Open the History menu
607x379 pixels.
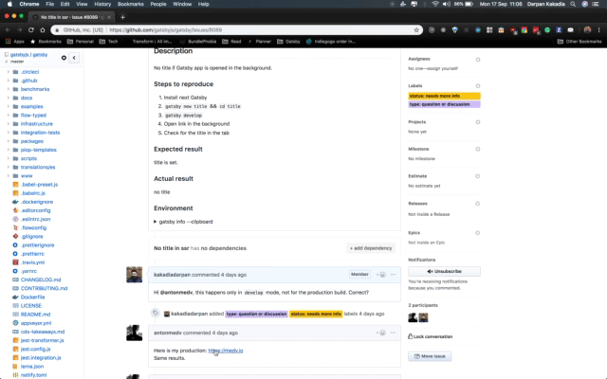[102, 4]
